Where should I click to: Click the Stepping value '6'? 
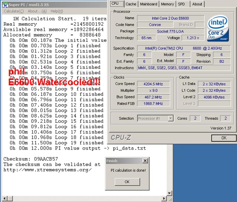pyautogui.click(x=222, y=55)
